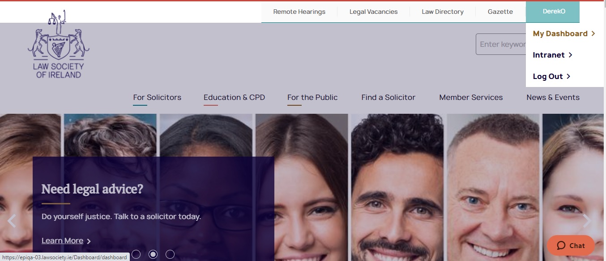The image size is (606, 261).
Task: Open the orange Chat widget
Action: point(571,245)
